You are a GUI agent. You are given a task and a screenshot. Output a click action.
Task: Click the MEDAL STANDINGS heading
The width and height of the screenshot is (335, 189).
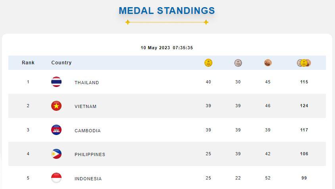[167, 11]
